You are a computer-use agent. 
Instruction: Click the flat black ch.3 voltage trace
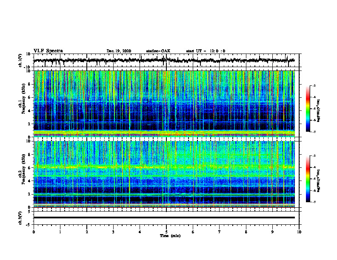[x=164, y=218]
